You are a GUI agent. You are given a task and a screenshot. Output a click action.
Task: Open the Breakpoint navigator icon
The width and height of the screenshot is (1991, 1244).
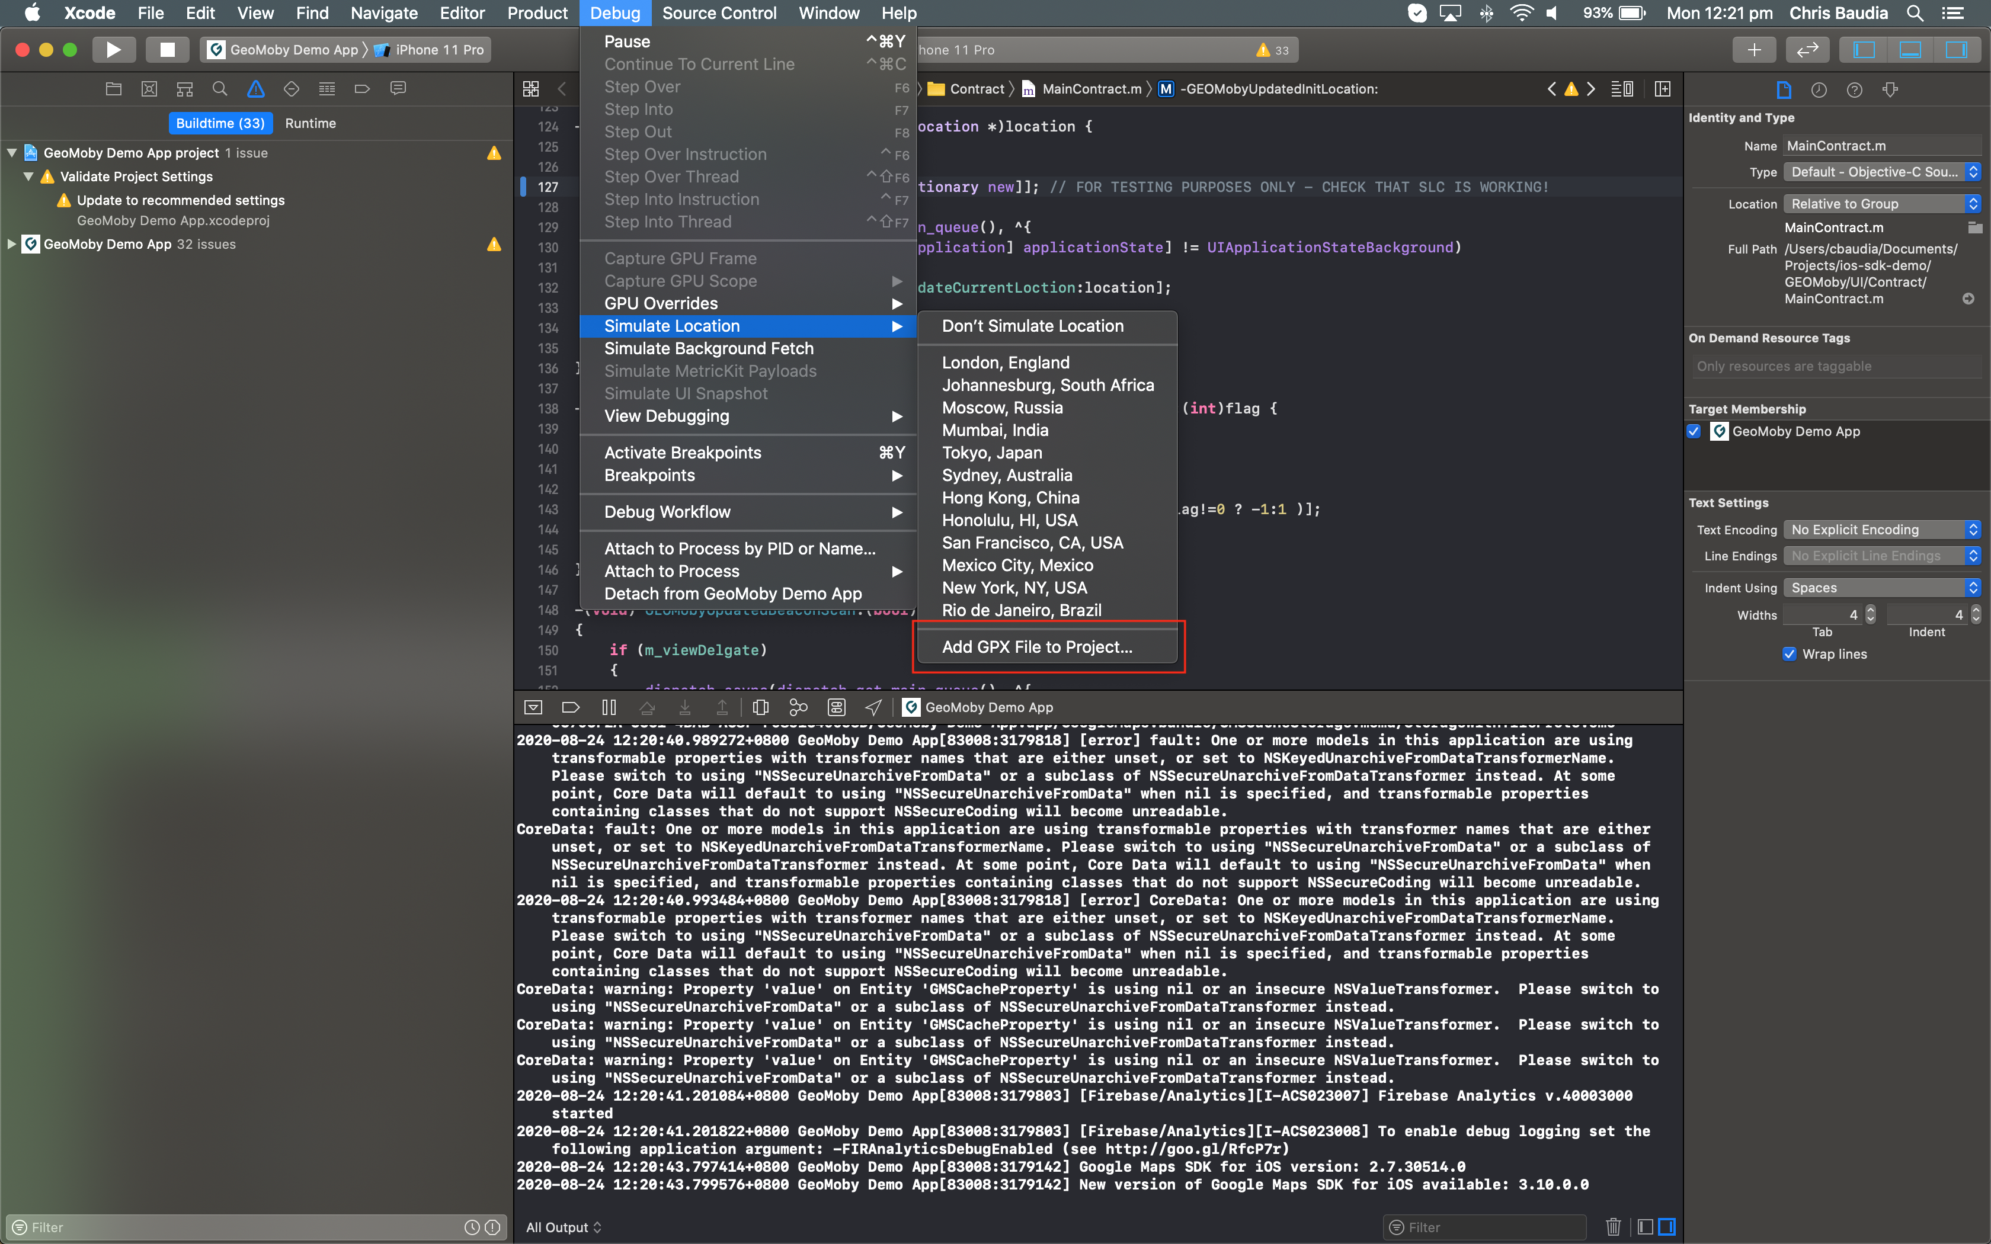click(362, 89)
